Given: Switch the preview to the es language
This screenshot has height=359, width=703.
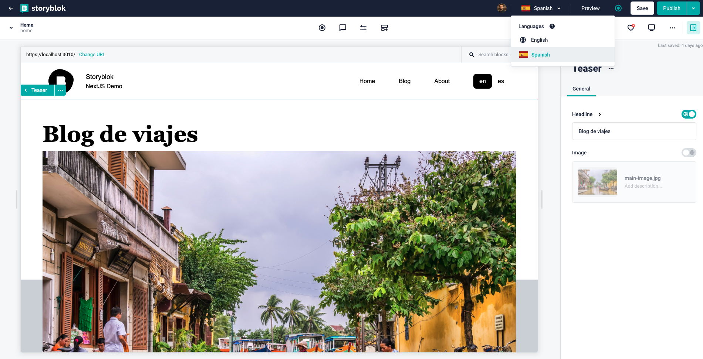Looking at the screenshot, I should (x=501, y=81).
